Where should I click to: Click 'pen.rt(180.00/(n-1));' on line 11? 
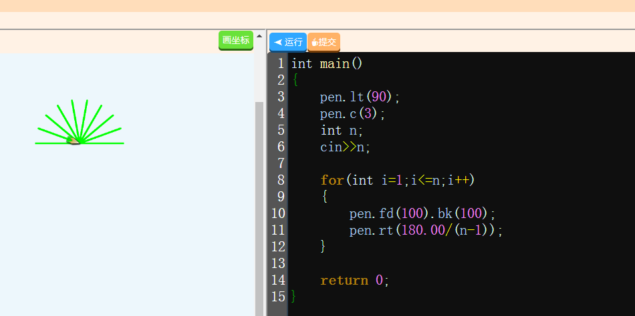pos(426,230)
